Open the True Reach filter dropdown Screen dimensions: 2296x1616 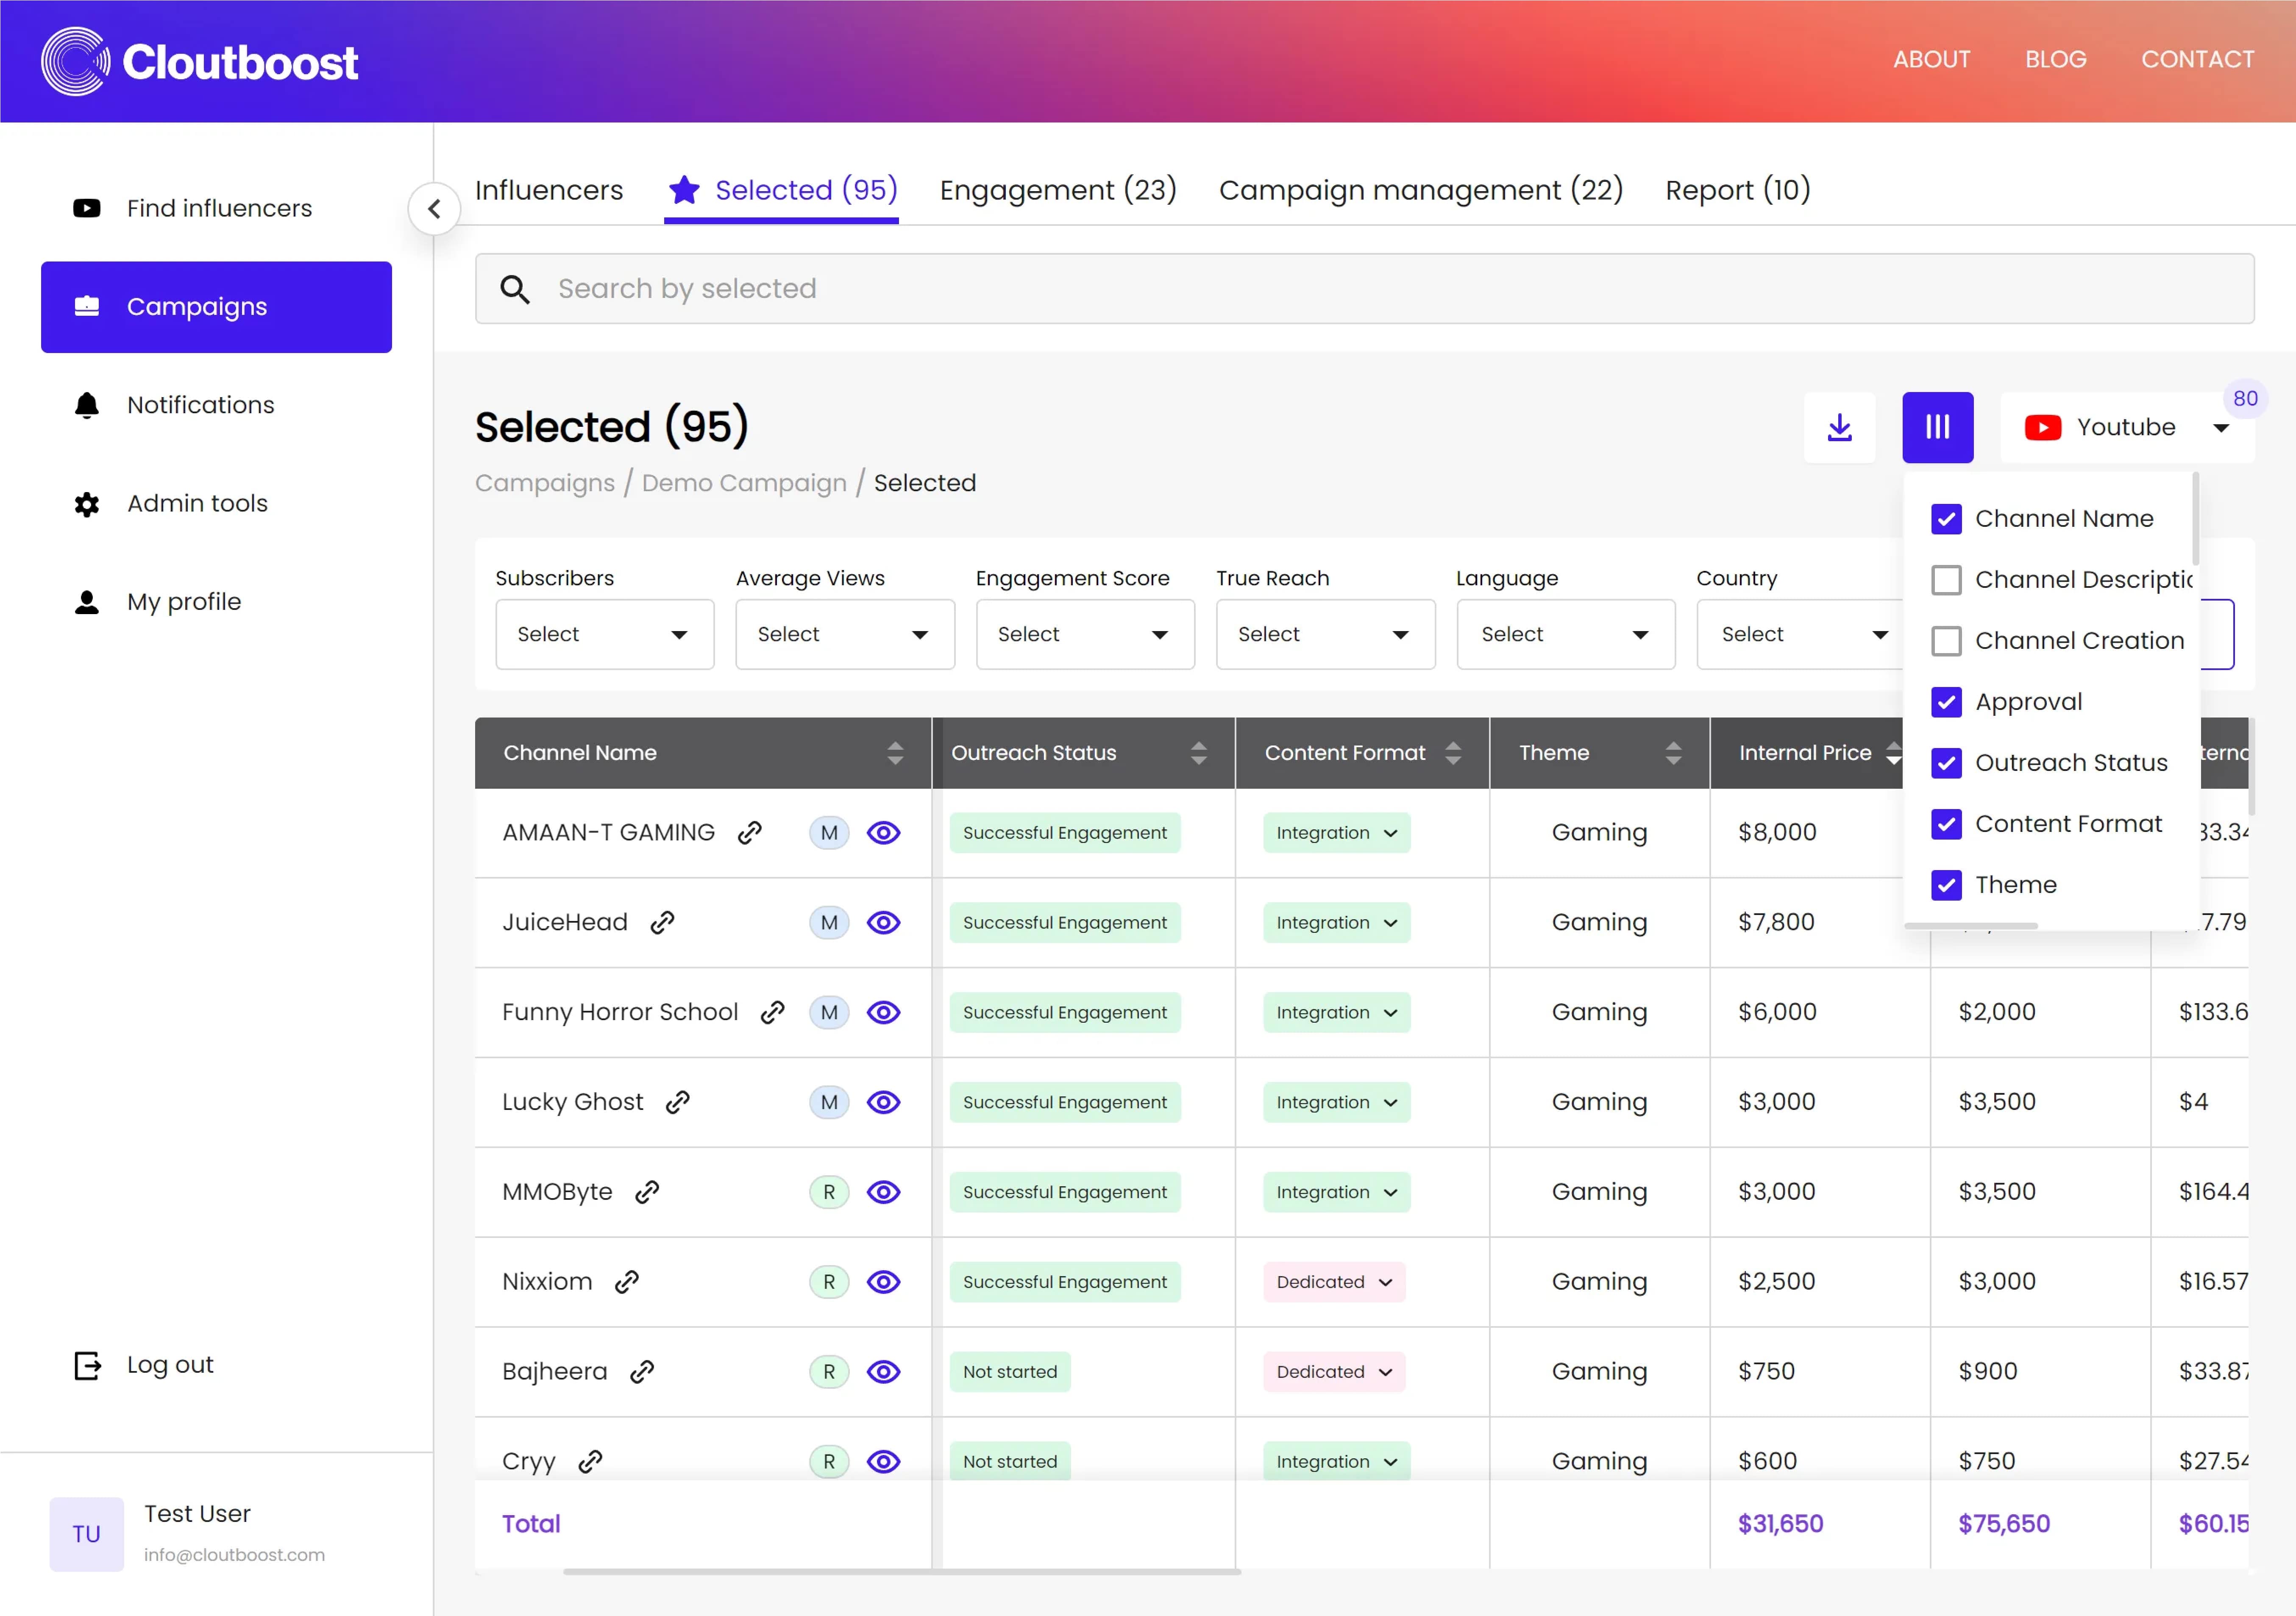click(1325, 634)
